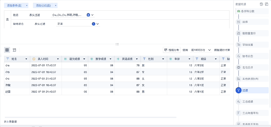This screenshot has height=127, width=271.
Task: Click the history icon beside 数据来源
Action: (261, 4)
